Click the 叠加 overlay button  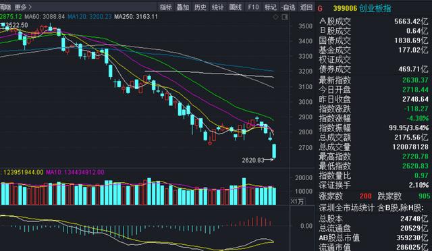coord(183,7)
